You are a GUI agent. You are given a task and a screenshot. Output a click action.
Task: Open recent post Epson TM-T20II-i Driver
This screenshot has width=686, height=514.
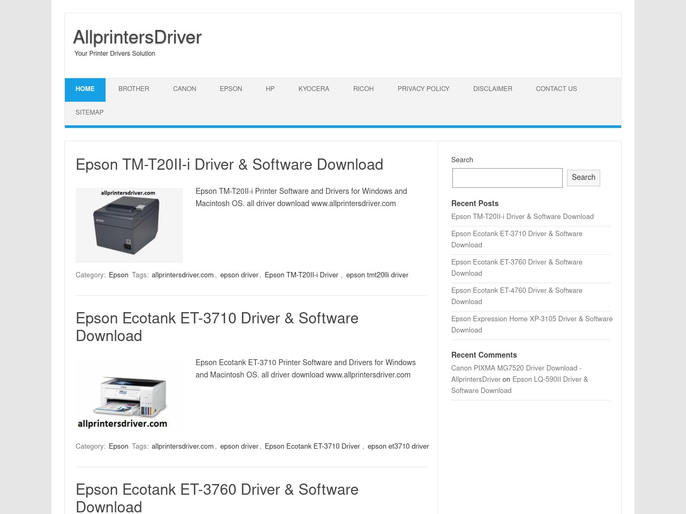tap(523, 217)
